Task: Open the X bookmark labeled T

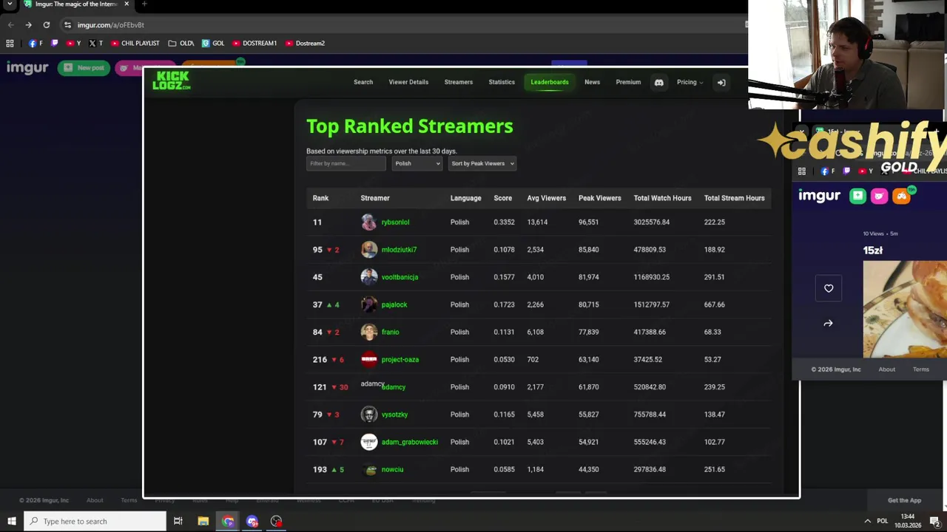Action: pyautogui.click(x=95, y=43)
